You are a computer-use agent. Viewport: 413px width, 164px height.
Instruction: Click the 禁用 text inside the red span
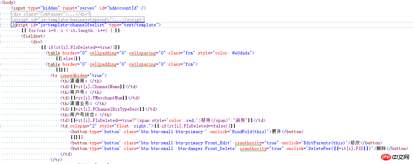pyautogui.click(x=206, y=120)
